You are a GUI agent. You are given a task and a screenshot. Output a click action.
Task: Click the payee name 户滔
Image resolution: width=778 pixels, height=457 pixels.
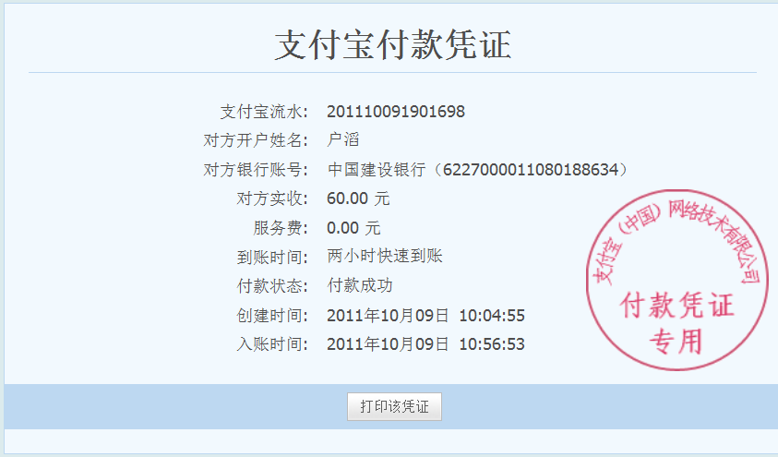pyautogui.click(x=342, y=140)
